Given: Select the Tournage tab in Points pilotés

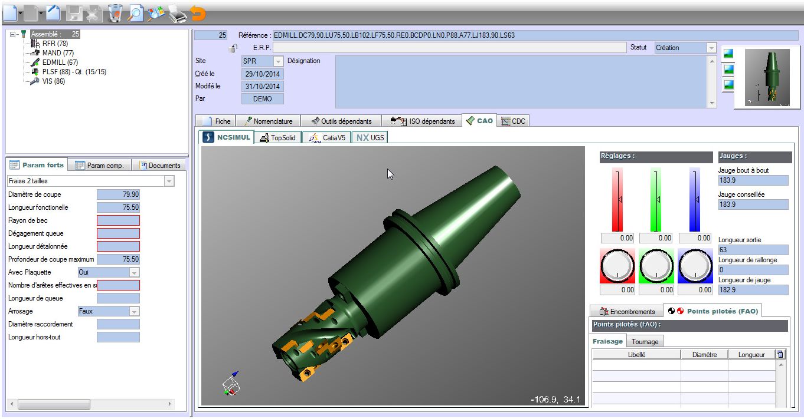Looking at the screenshot, I should [x=645, y=341].
